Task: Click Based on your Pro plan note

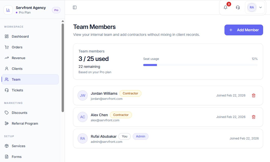Action: (95, 72)
